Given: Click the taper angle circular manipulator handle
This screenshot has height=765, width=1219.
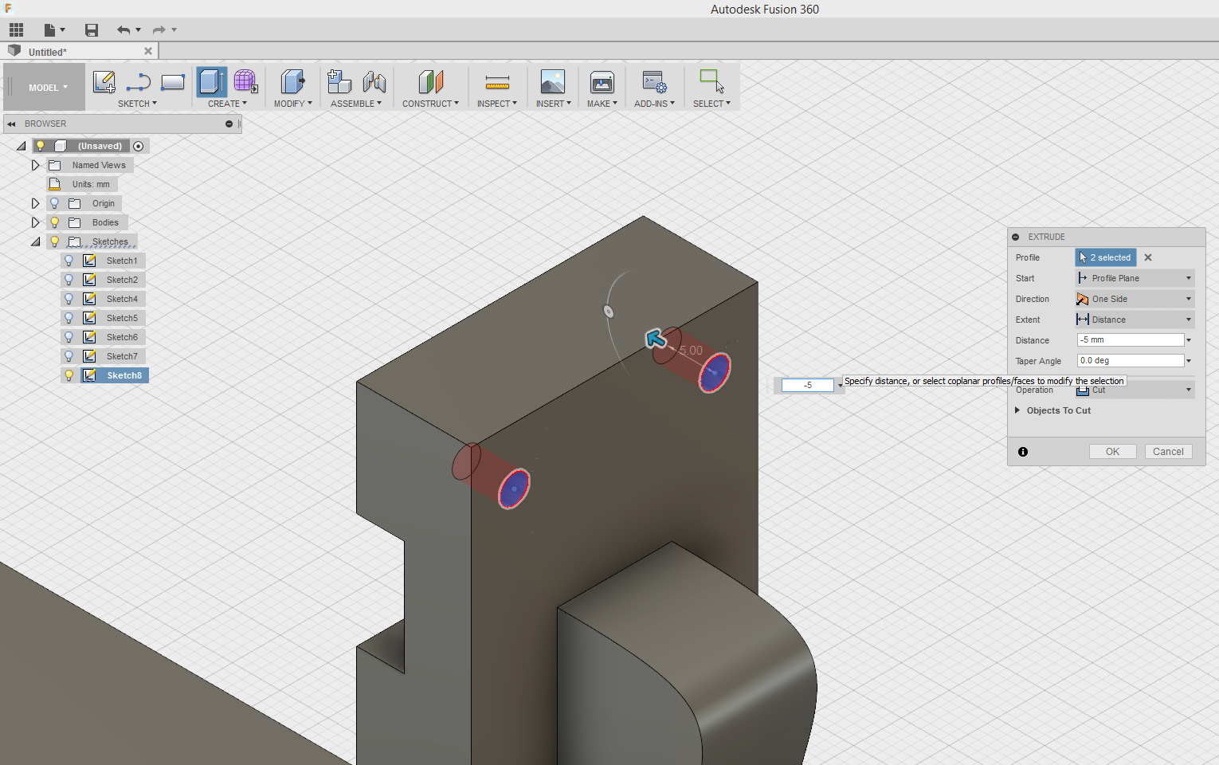Looking at the screenshot, I should click(609, 312).
